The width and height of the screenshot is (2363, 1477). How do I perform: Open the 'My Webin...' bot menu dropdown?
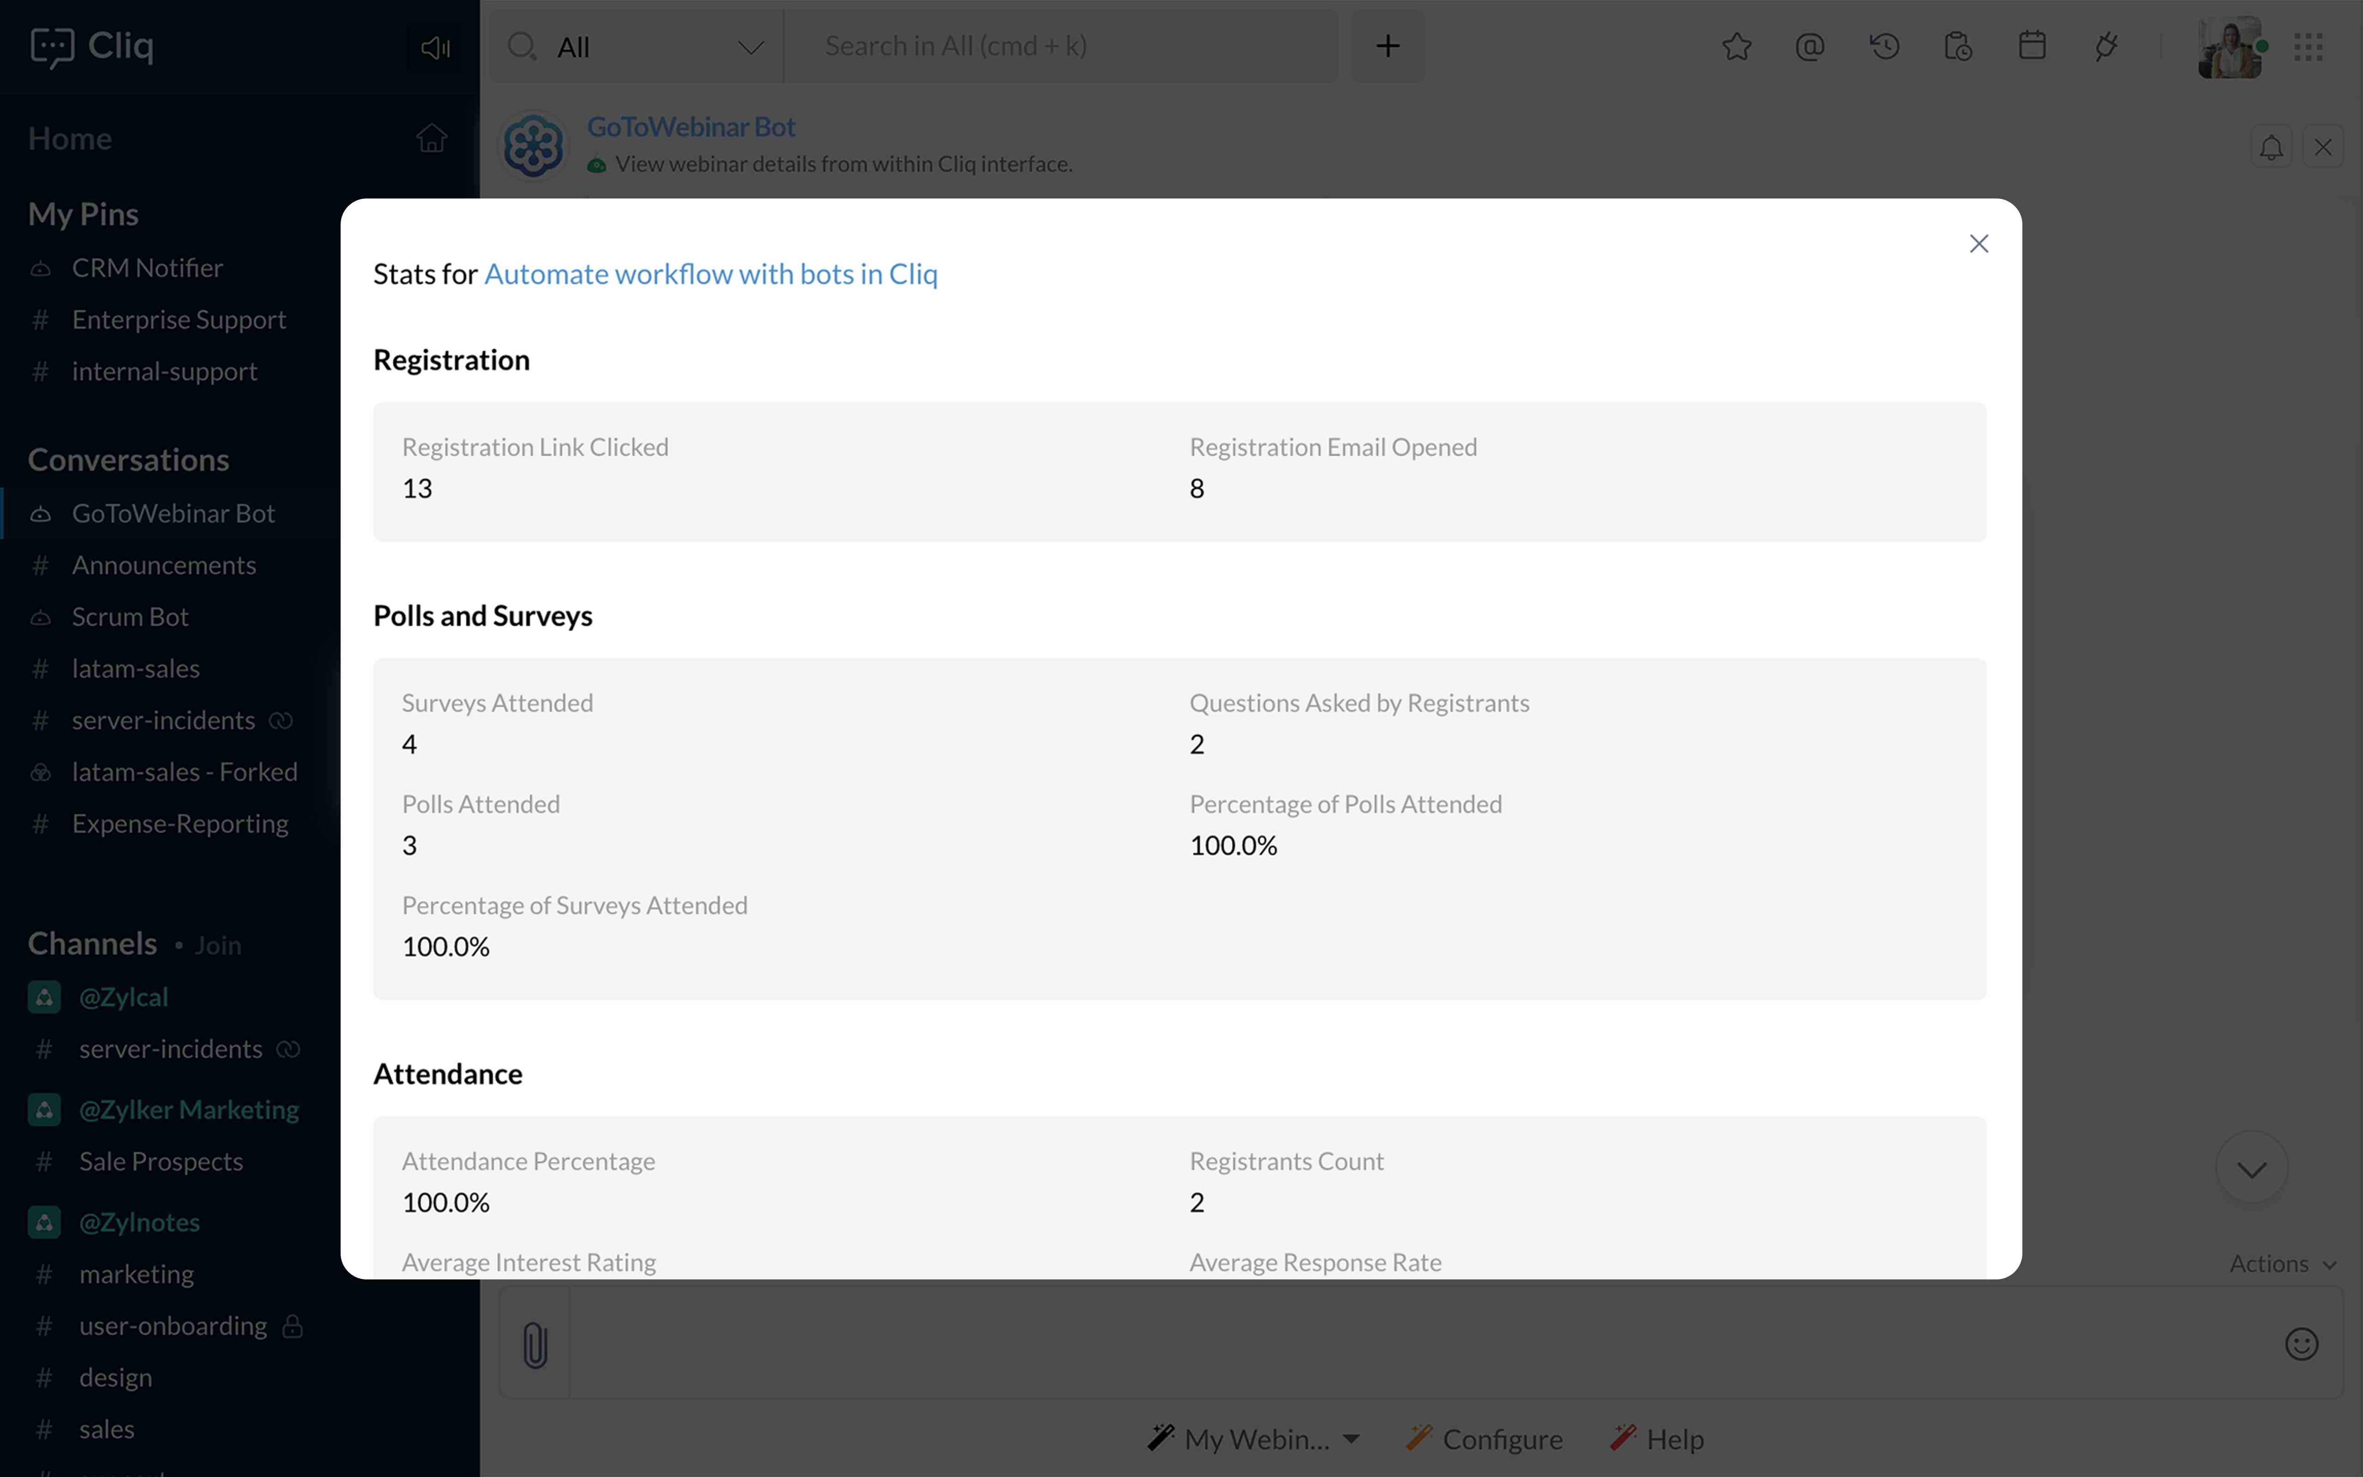(x=1254, y=1439)
